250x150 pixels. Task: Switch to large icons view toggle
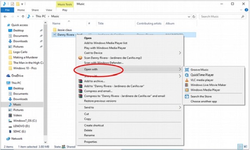[245, 147]
